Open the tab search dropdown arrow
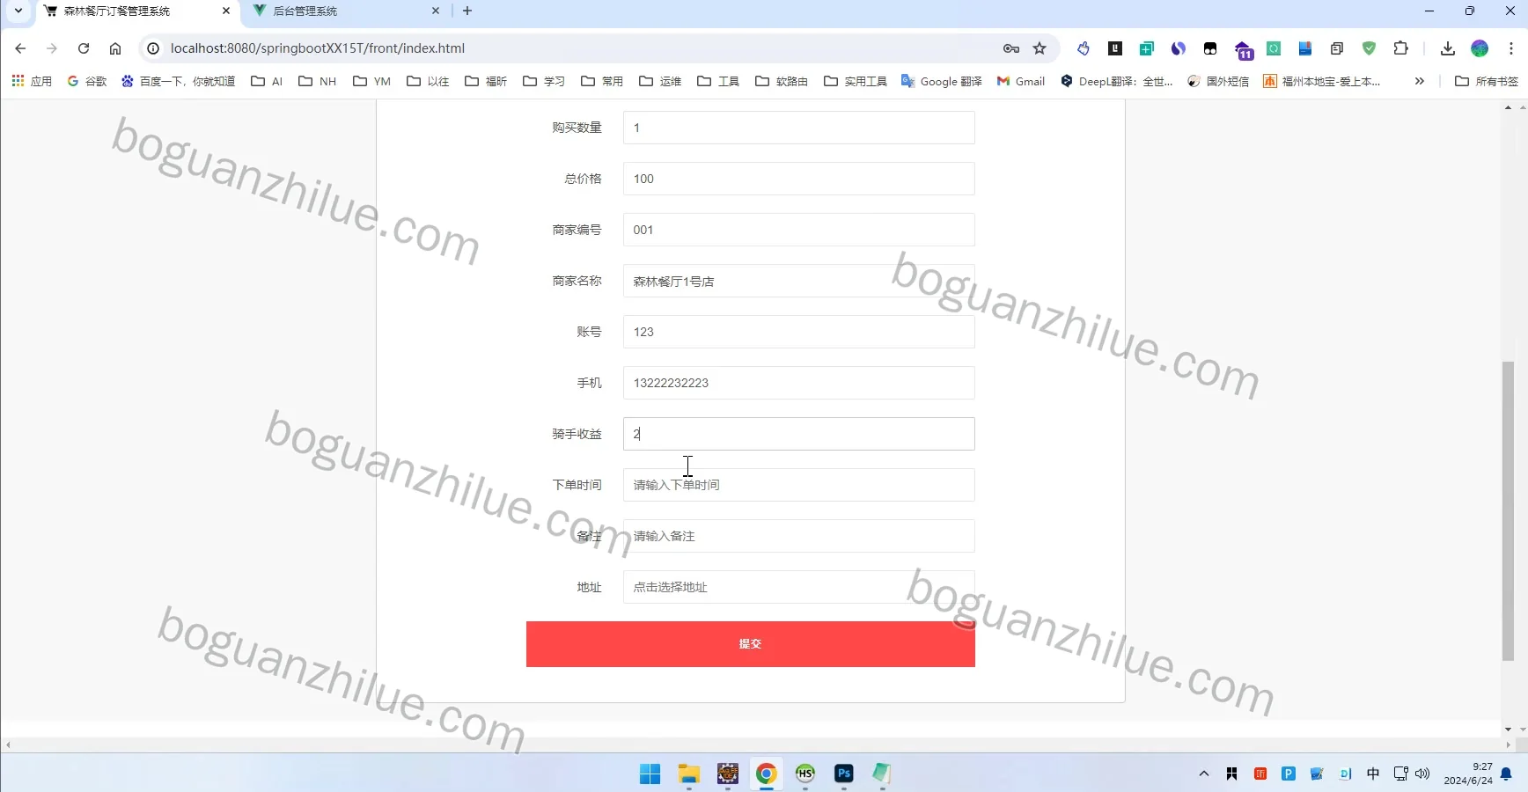The width and height of the screenshot is (1528, 792). [18, 11]
